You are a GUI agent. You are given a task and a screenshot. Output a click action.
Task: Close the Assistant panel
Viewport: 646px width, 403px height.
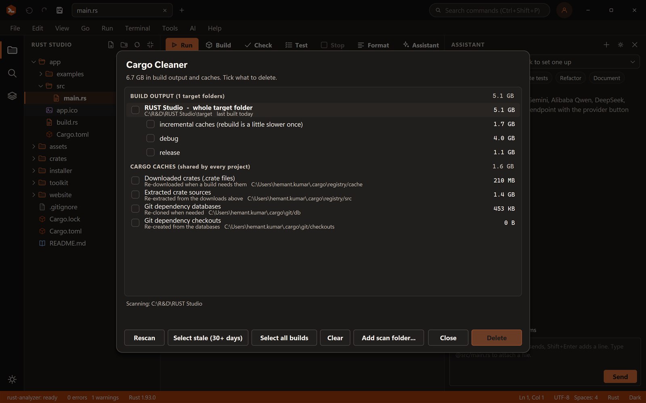point(635,45)
